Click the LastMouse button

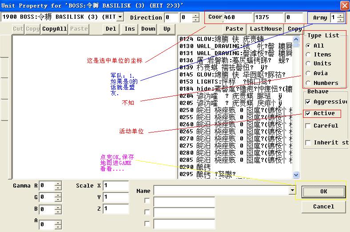click(265, 29)
